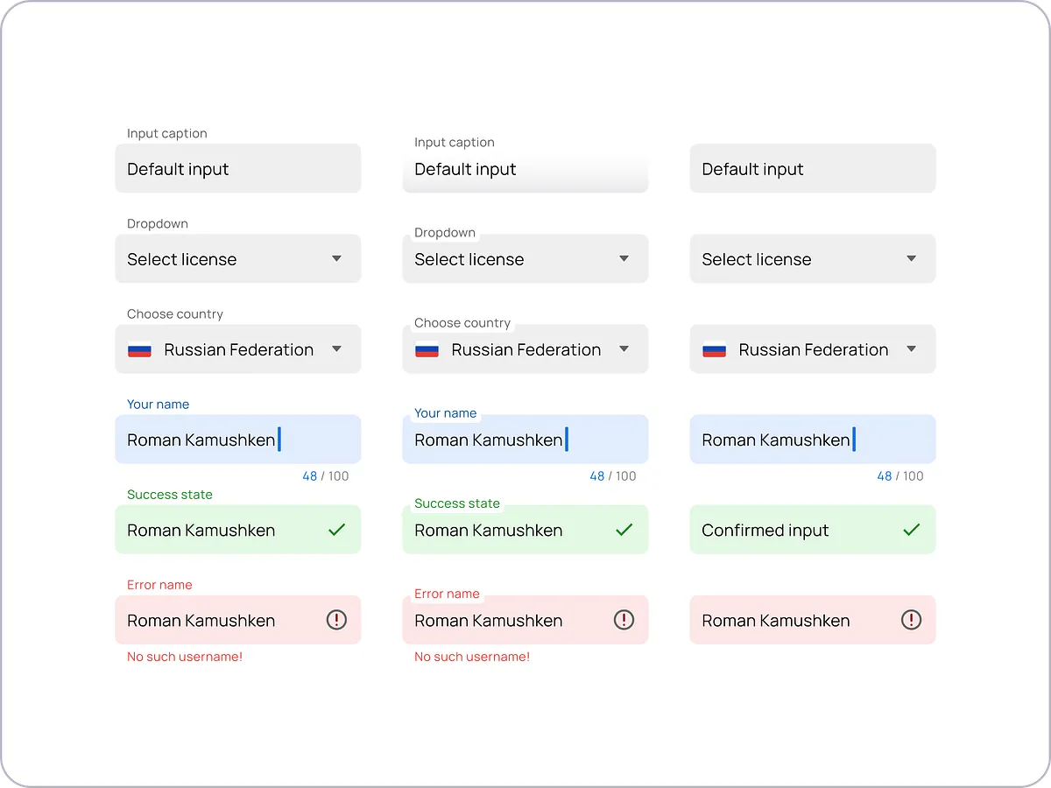Click the left-column blue Your name input field
1051x788 pixels.
tap(237, 440)
